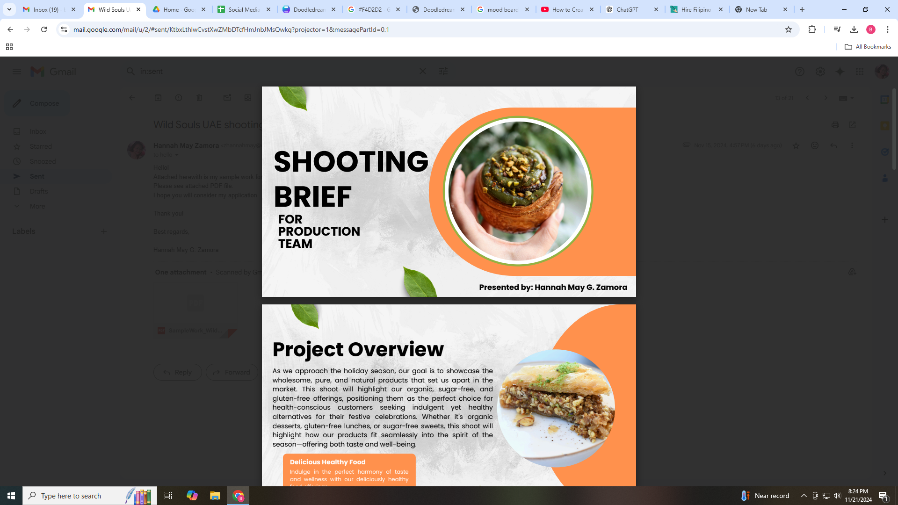Bookmark this tab with the star icon
The width and height of the screenshot is (898, 505).
point(789,29)
